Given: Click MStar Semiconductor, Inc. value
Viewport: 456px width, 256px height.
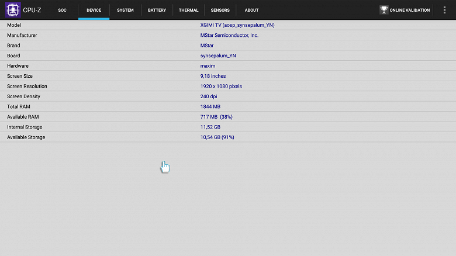Looking at the screenshot, I should pos(229,35).
